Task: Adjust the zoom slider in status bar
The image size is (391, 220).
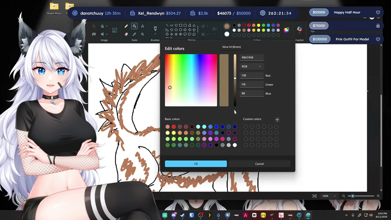Action: [361, 196]
